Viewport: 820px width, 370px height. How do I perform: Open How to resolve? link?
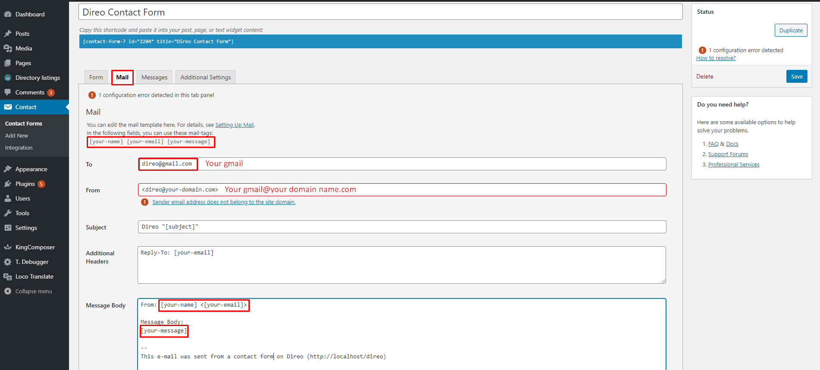[x=716, y=58]
